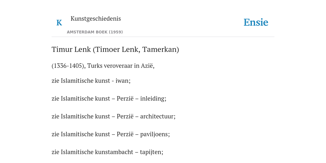Click the blue K encyclopedia icon

point(59,23)
